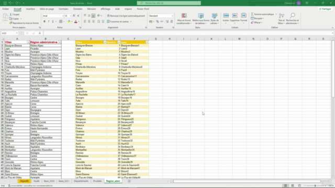Apply percent style number format
The width and height of the screenshot is (335, 188).
pyautogui.click(x=158, y=21)
